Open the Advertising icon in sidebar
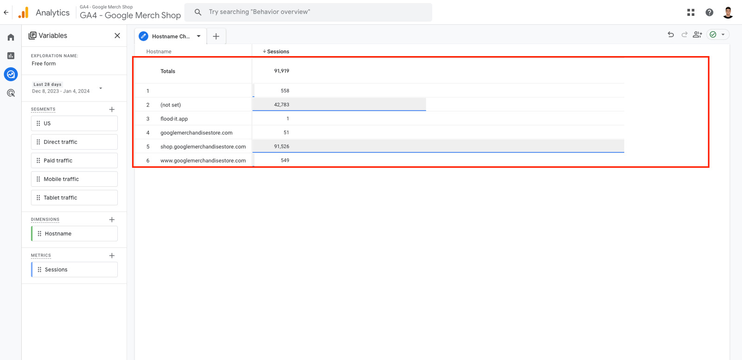This screenshot has height=360, width=742. [x=11, y=93]
